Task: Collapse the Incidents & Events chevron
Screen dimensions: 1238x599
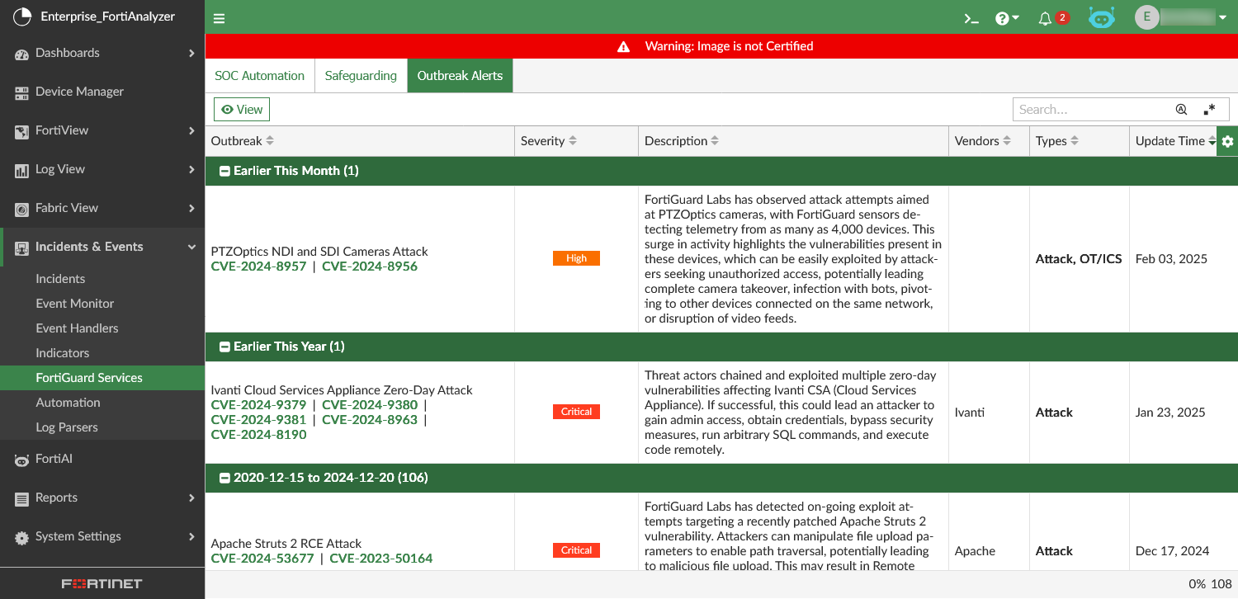Action: tap(191, 247)
